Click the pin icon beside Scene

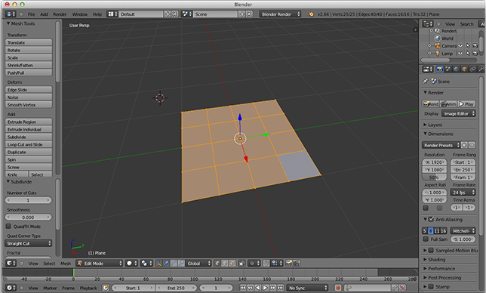(426, 82)
